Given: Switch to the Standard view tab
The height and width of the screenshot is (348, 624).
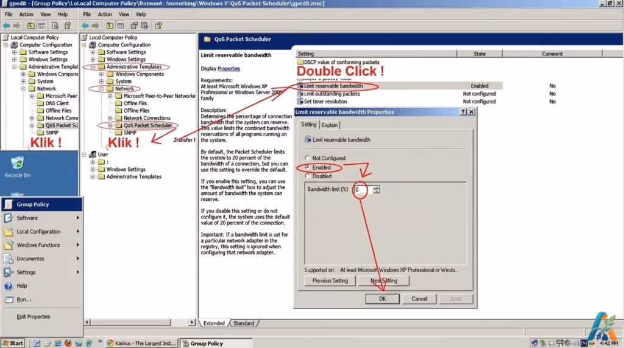Looking at the screenshot, I should pos(244,324).
